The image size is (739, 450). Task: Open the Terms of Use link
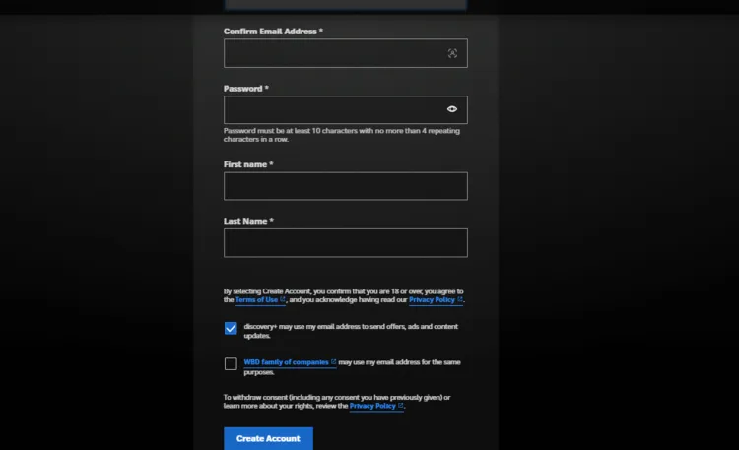256,300
